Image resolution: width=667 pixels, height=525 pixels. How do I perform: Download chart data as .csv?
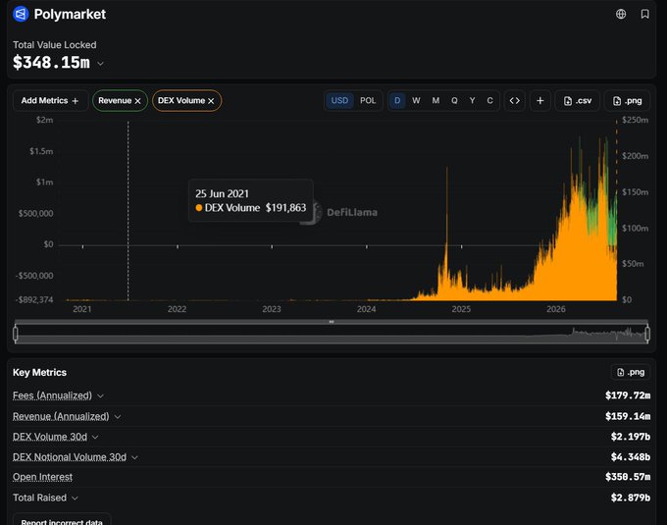click(577, 101)
